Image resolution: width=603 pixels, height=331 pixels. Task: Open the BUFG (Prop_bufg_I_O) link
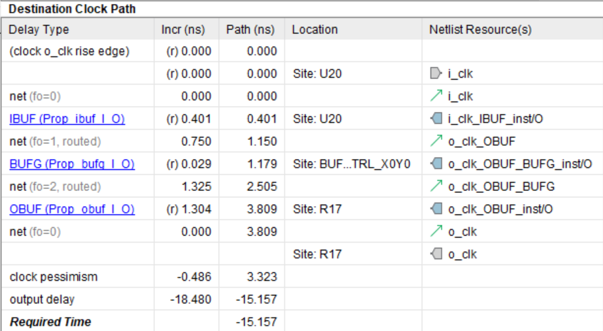click(72, 164)
